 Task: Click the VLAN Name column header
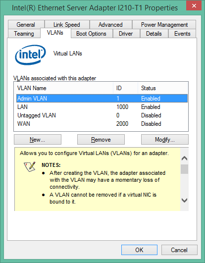coord(64,88)
